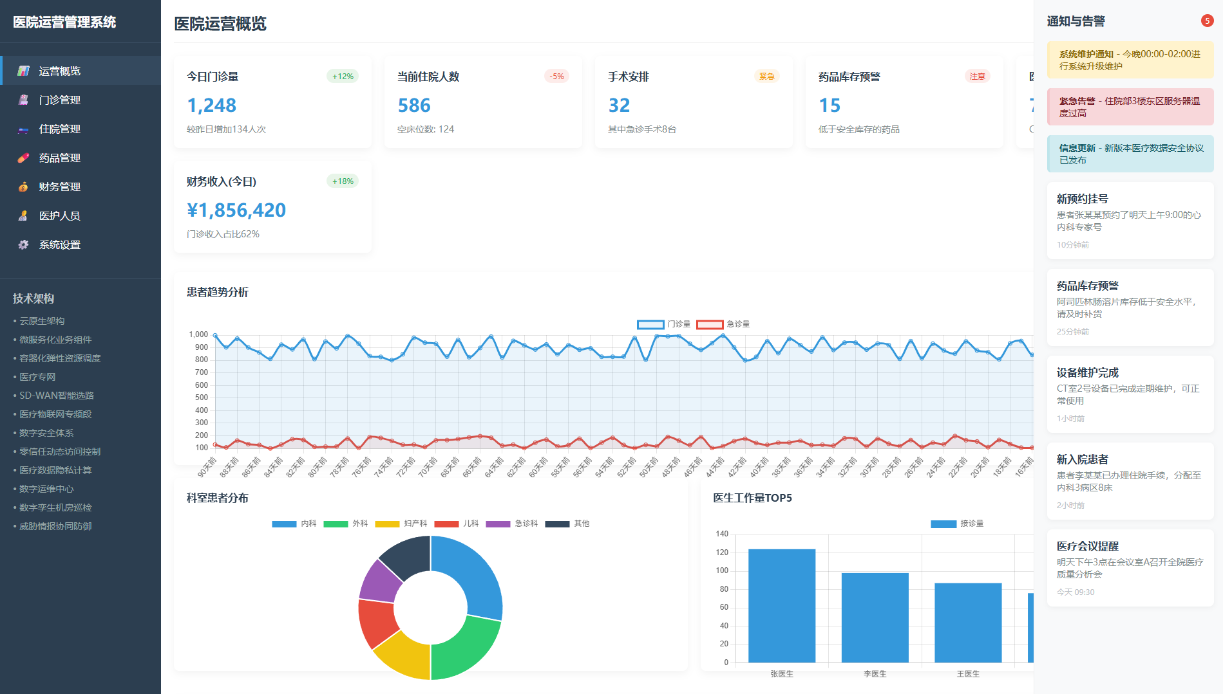
Task: Click the 系统设置 gear icon
Action: (x=23, y=244)
